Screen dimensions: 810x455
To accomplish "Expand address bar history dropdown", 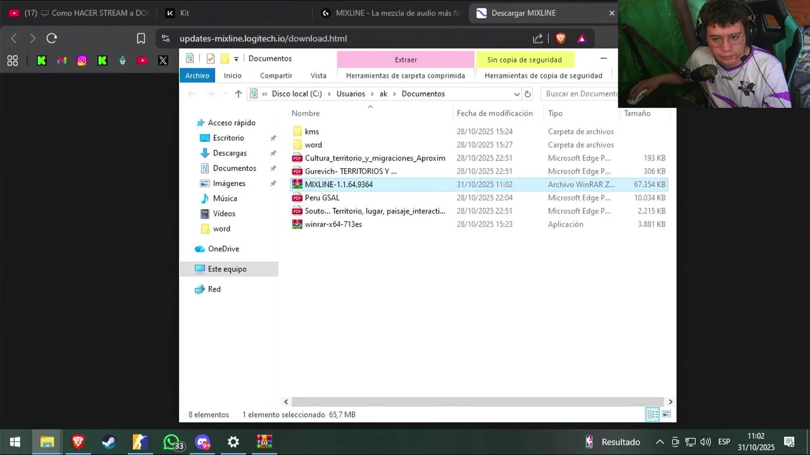I will click(516, 94).
